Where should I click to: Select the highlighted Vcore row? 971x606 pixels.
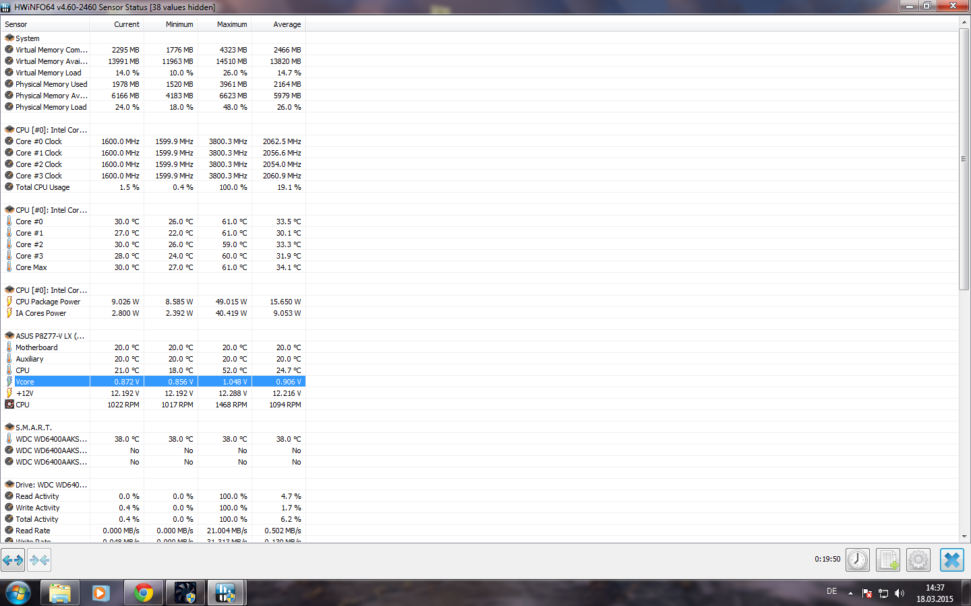tap(154, 382)
